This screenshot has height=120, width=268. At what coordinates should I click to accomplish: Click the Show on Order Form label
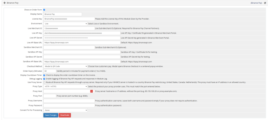[x=33, y=10]
